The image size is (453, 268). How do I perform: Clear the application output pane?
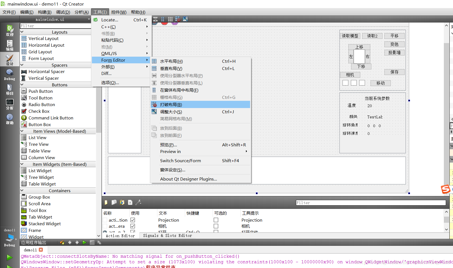(x=62, y=242)
